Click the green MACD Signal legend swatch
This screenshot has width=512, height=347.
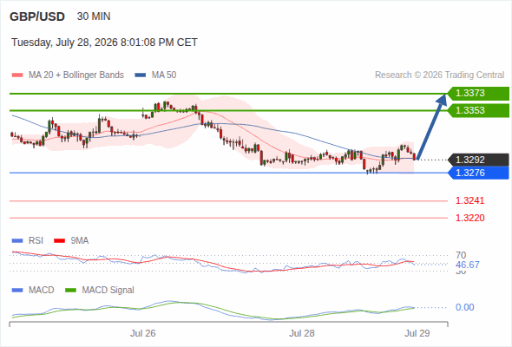pyautogui.click(x=70, y=291)
